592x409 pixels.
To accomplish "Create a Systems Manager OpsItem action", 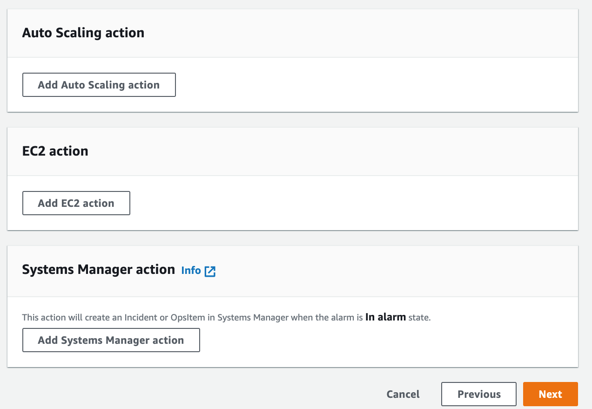I will (x=111, y=340).
